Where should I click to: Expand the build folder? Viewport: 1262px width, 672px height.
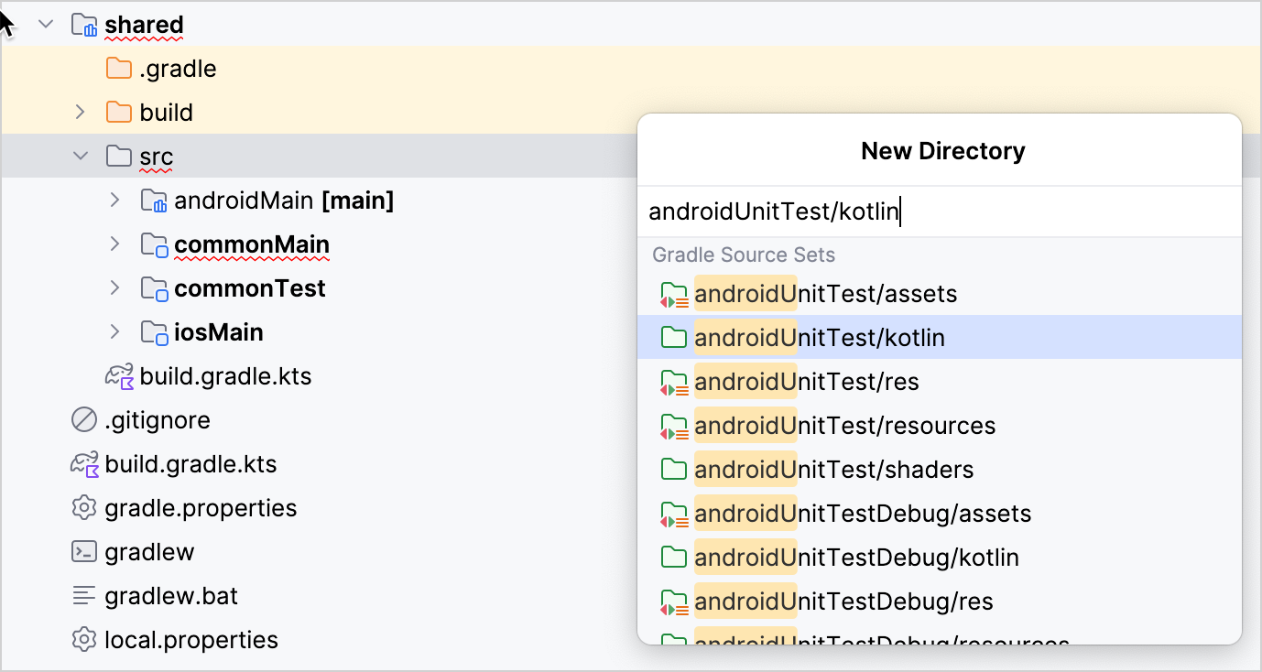point(80,112)
